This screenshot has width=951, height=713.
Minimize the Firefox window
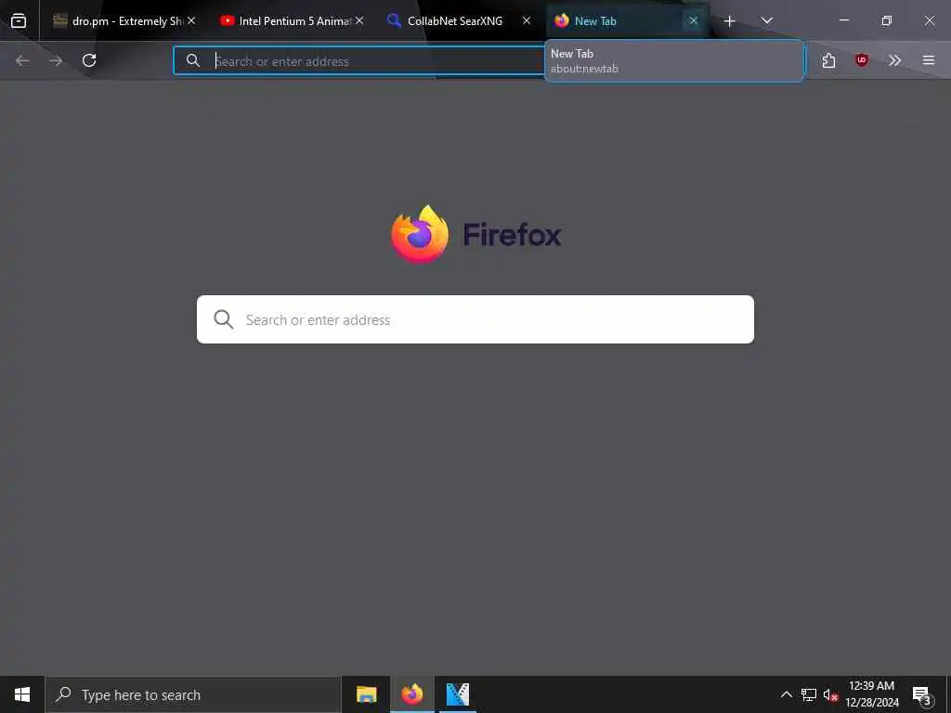click(x=843, y=20)
